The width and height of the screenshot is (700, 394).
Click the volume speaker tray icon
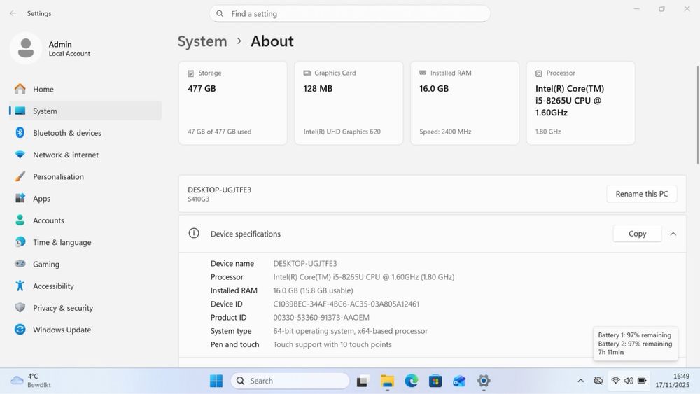click(629, 381)
